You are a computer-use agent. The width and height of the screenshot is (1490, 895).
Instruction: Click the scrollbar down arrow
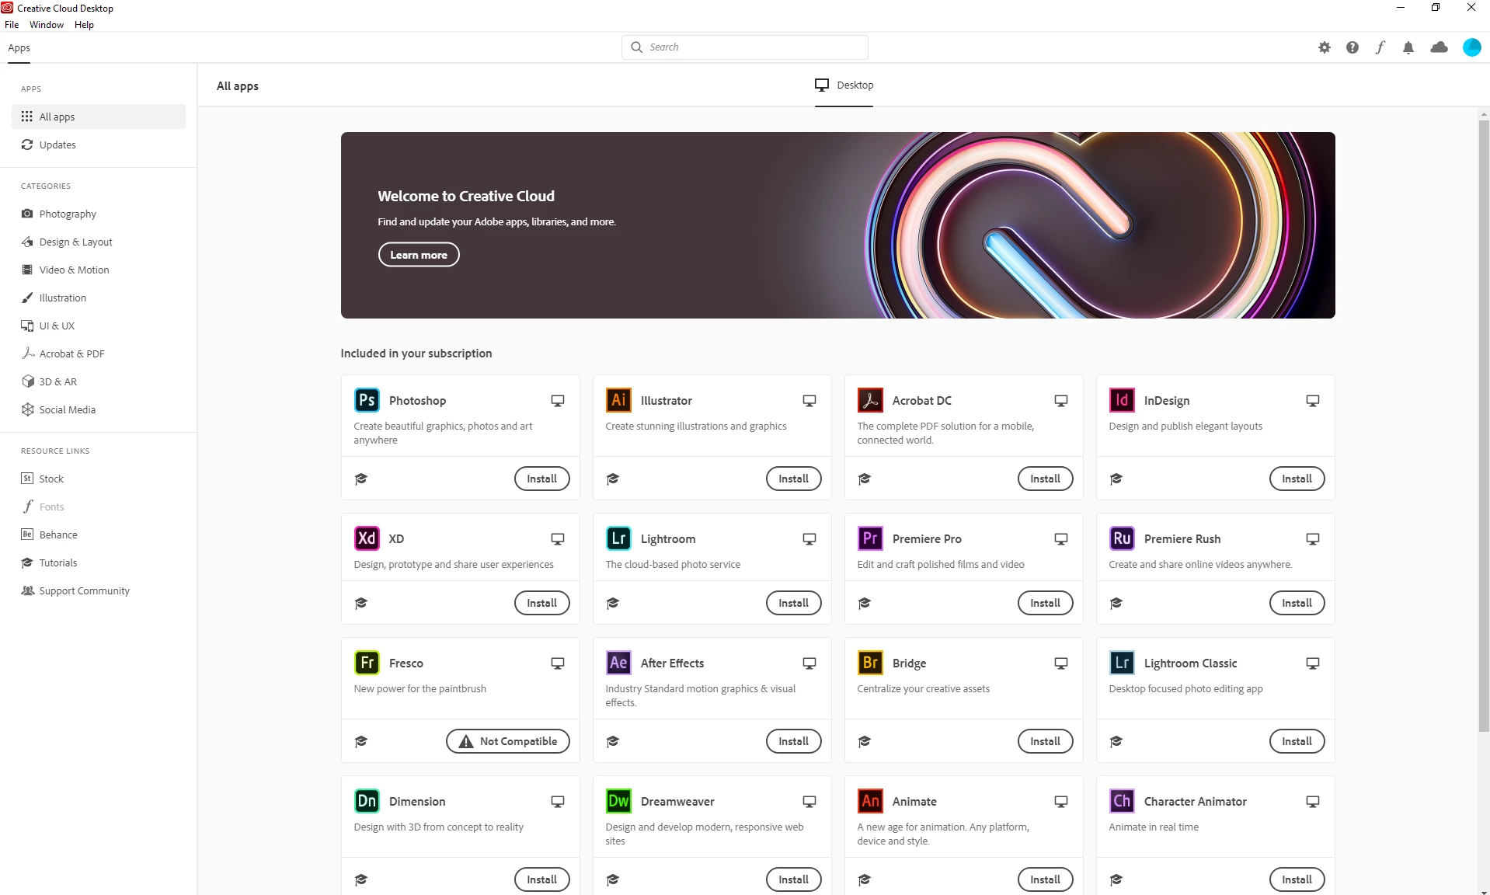(1484, 890)
